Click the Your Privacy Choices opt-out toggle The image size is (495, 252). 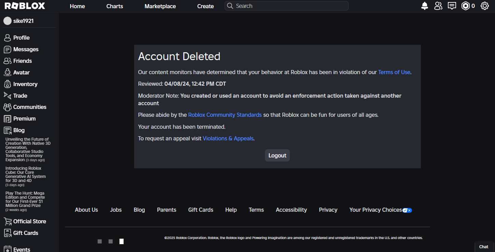click(407, 210)
